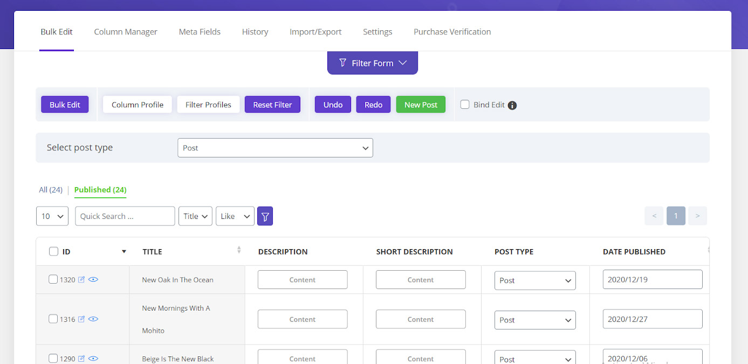The height and width of the screenshot is (364, 748).
Task: Click the Redo button
Action: (x=373, y=105)
